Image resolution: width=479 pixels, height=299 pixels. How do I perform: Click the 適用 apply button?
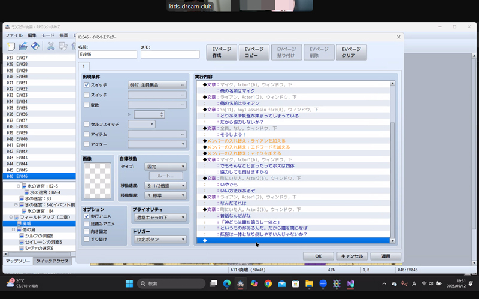coord(386,256)
